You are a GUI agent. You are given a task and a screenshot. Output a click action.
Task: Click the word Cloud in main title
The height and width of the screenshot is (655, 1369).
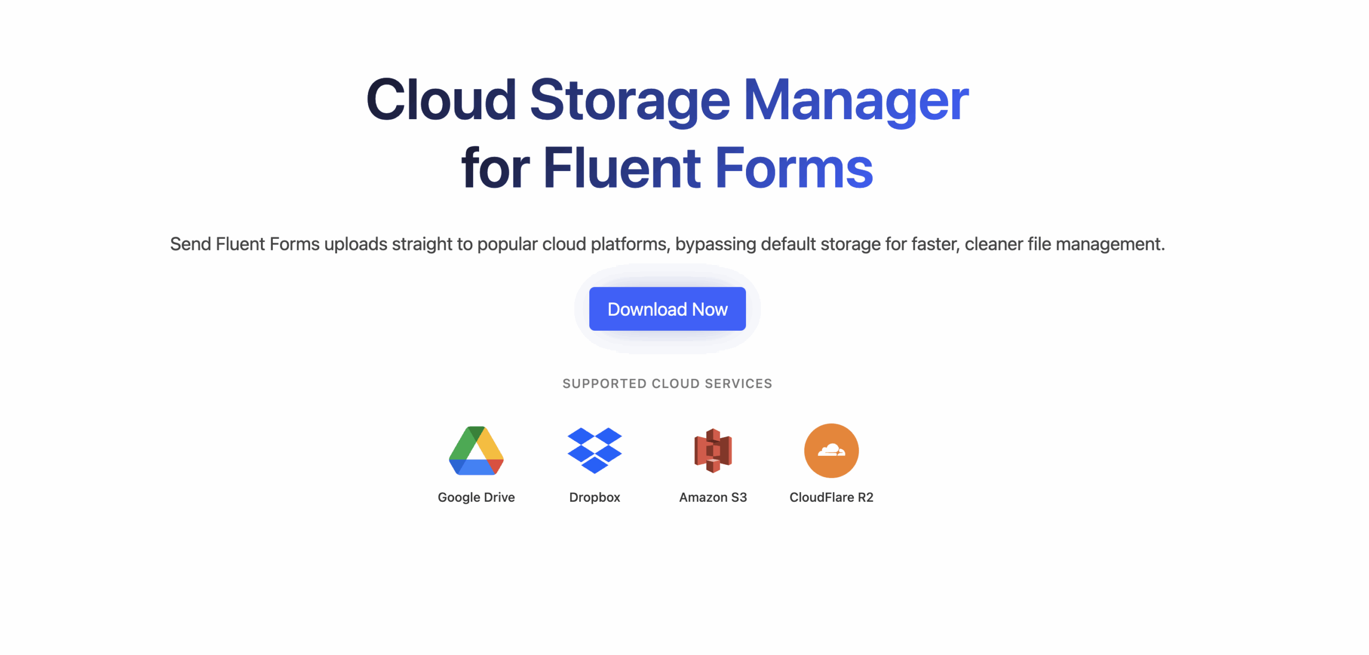[441, 100]
